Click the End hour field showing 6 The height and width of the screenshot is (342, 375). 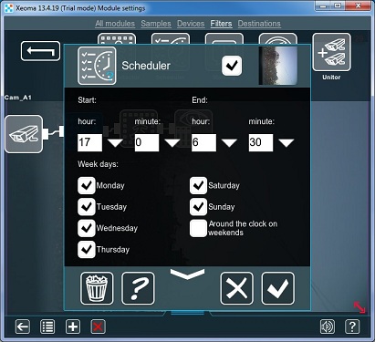pyautogui.click(x=203, y=142)
